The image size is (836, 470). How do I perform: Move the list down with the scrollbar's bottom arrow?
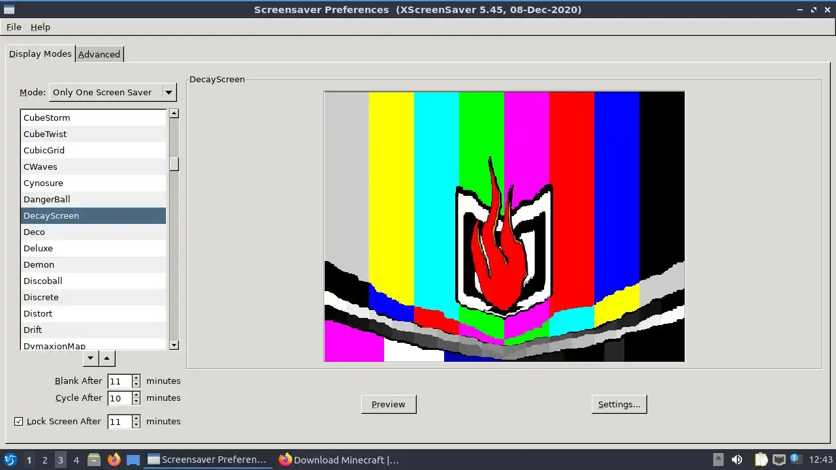coord(174,345)
